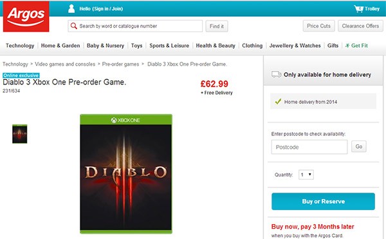Click the Postcode input field
The height and width of the screenshot is (239, 386).
[309, 147]
